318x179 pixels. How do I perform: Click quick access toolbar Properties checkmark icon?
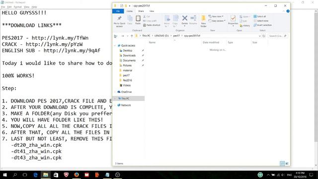click(121, 5)
